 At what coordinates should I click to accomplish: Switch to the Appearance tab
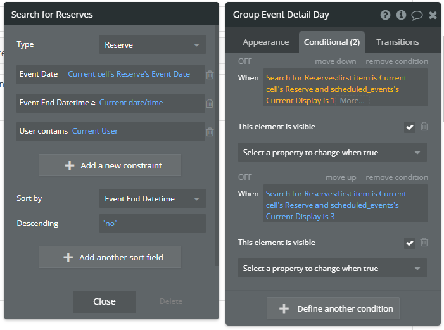(x=266, y=42)
